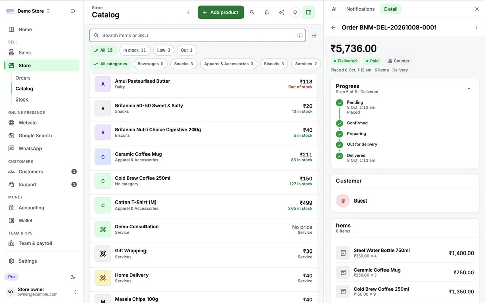The height and width of the screenshot is (303, 485).
Task: Open the Wallet page
Action: [42, 220]
